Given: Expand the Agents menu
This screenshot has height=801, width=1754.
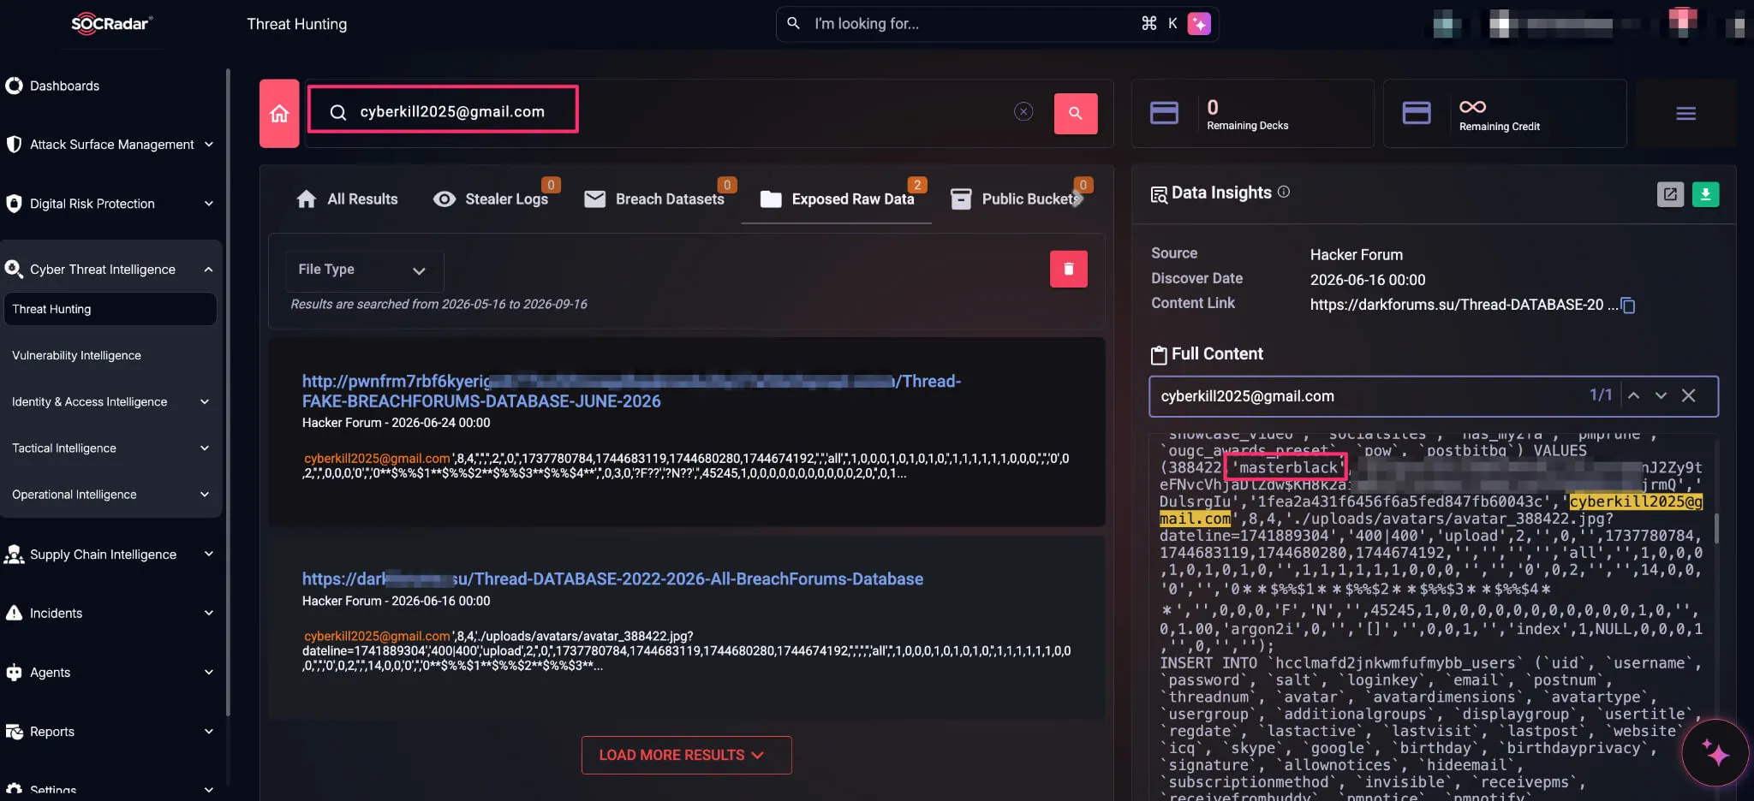Looking at the screenshot, I should click(110, 672).
